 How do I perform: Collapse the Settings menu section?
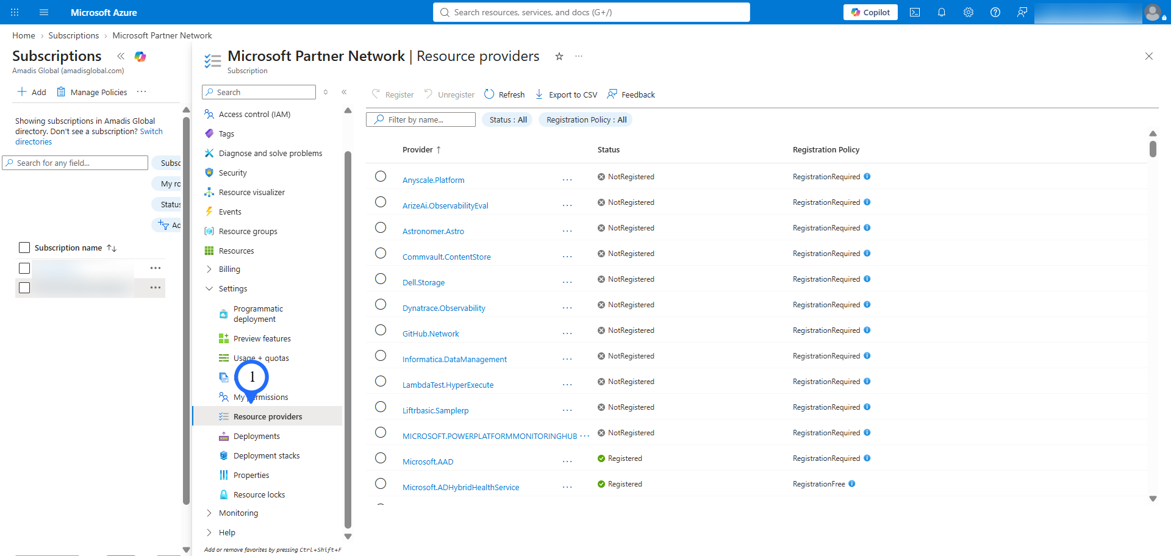point(209,288)
